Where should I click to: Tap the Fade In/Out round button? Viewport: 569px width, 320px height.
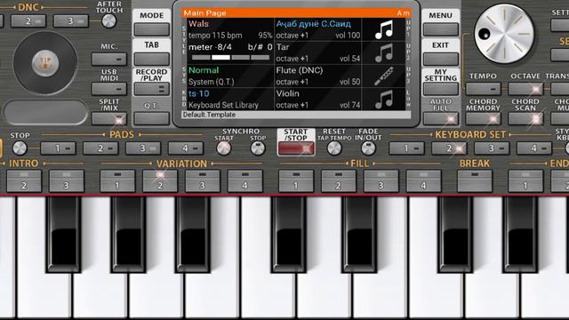tap(368, 148)
